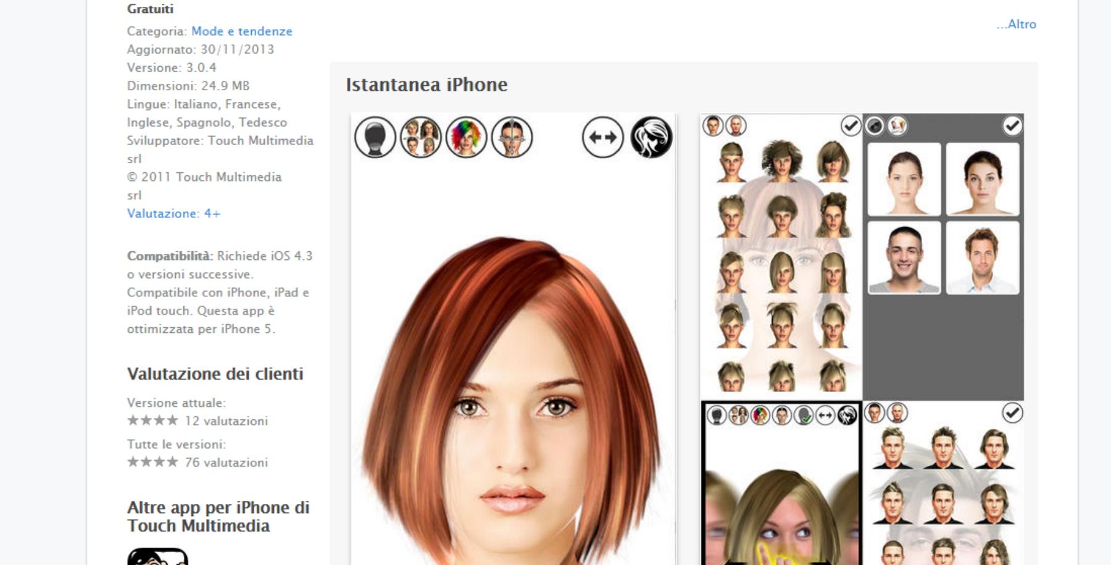Open the blonde model screenshot with yellow hand
The height and width of the screenshot is (565, 1111).
[x=781, y=483]
